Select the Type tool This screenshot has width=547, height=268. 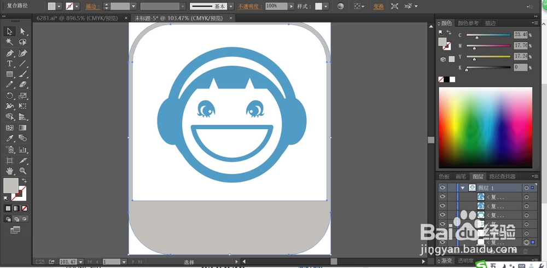click(9, 63)
